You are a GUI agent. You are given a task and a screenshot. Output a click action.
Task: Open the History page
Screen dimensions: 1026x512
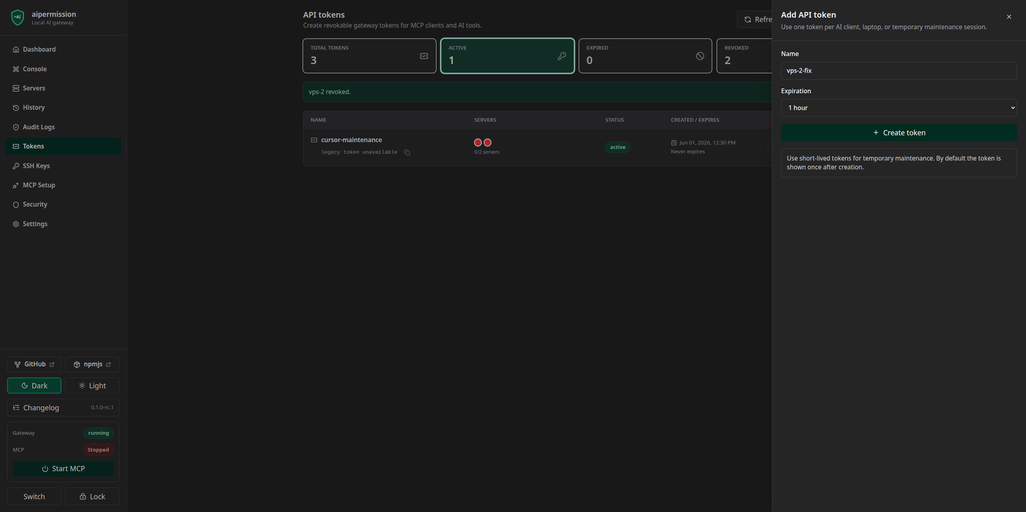[x=63, y=108]
